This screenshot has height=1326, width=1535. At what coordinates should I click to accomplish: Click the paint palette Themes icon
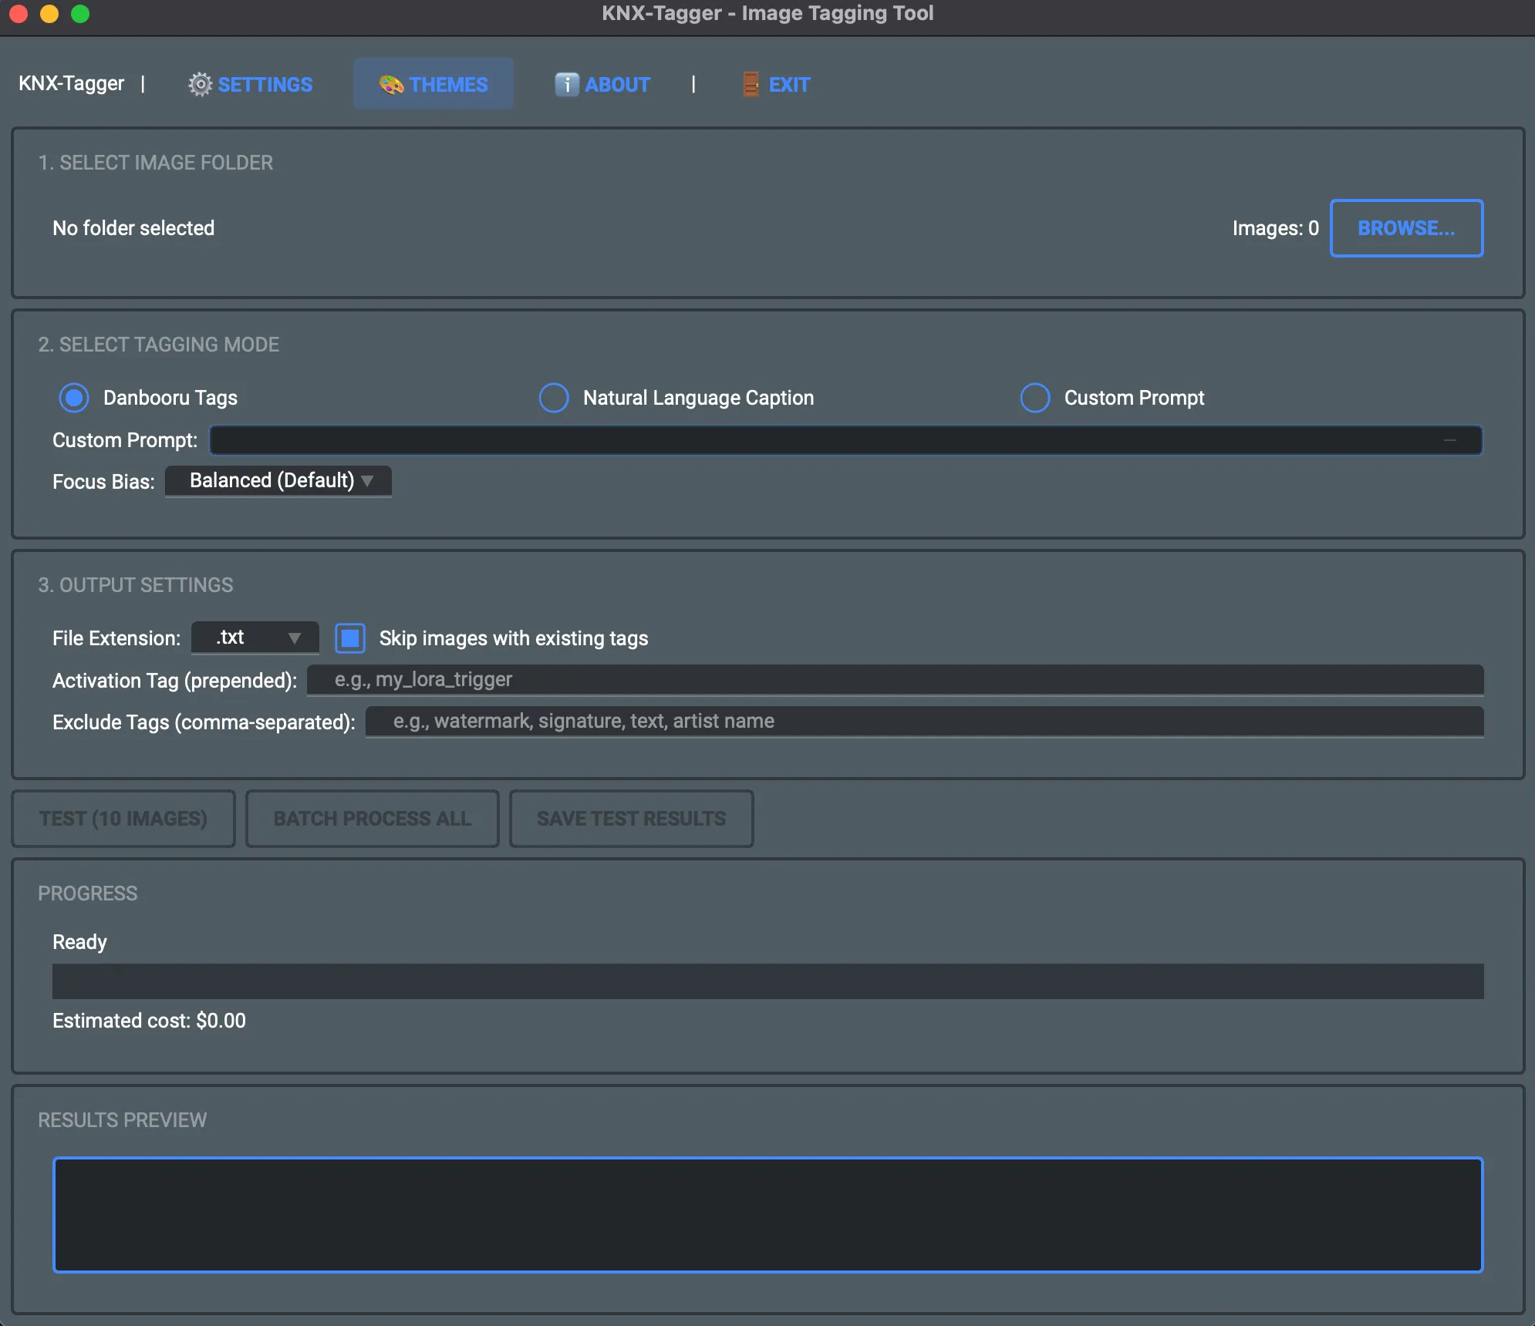(x=391, y=84)
